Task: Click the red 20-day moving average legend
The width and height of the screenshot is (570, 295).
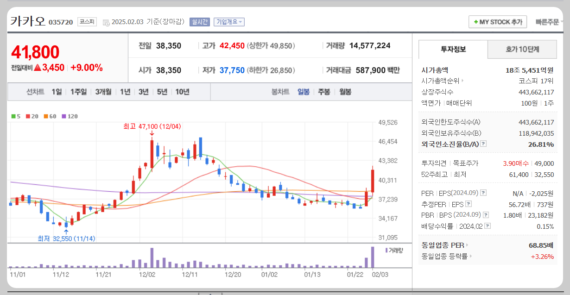Action: click(x=32, y=116)
